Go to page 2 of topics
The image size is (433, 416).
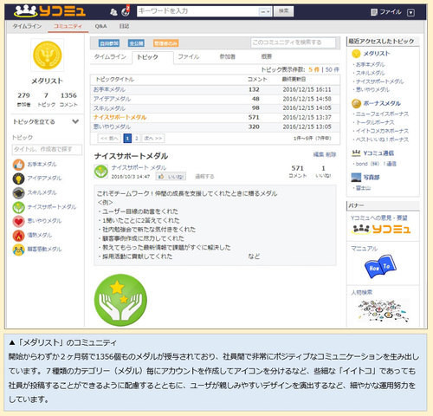coord(136,139)
